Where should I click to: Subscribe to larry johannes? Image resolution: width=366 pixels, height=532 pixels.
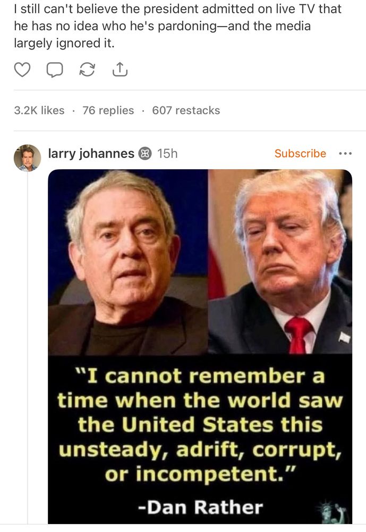pyautogui.click(x=300, y=153)
